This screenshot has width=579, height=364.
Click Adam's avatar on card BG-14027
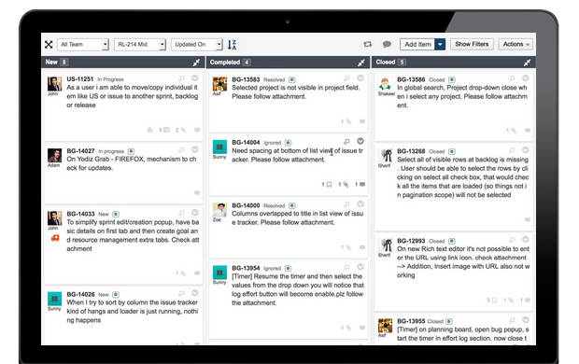[x=54, y=156]
